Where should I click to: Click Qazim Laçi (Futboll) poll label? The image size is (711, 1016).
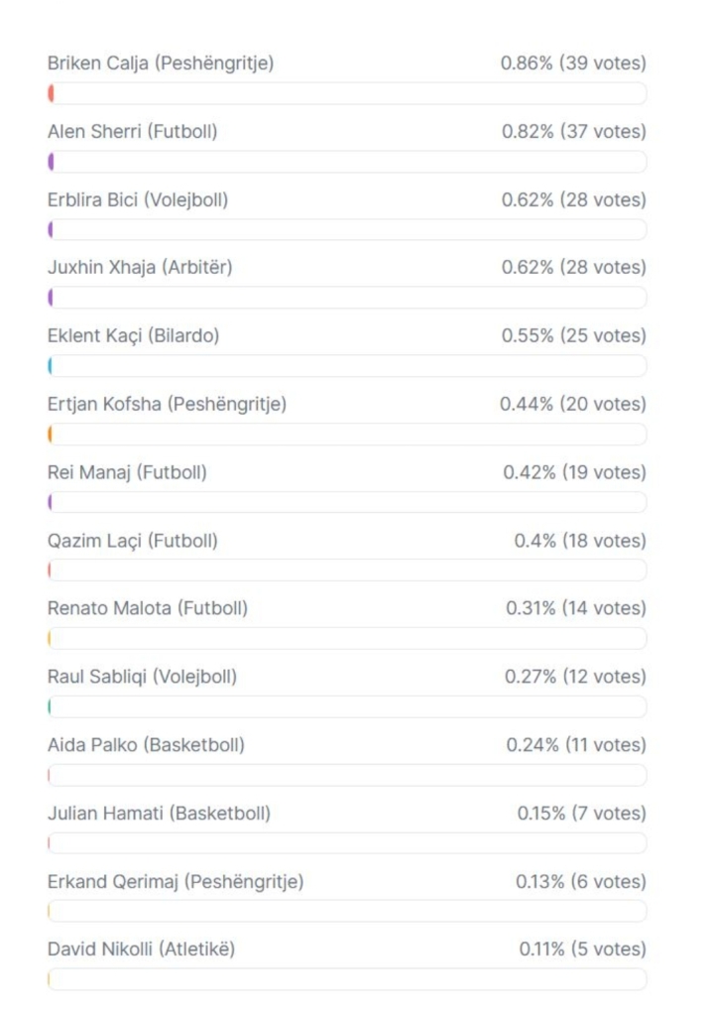[133, 541]
